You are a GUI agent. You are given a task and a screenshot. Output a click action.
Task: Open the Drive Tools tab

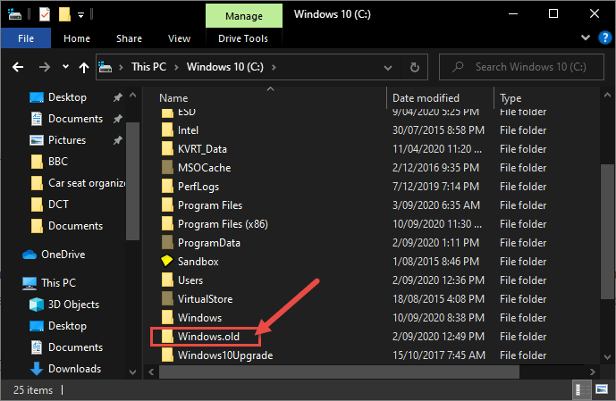point(243,38)
